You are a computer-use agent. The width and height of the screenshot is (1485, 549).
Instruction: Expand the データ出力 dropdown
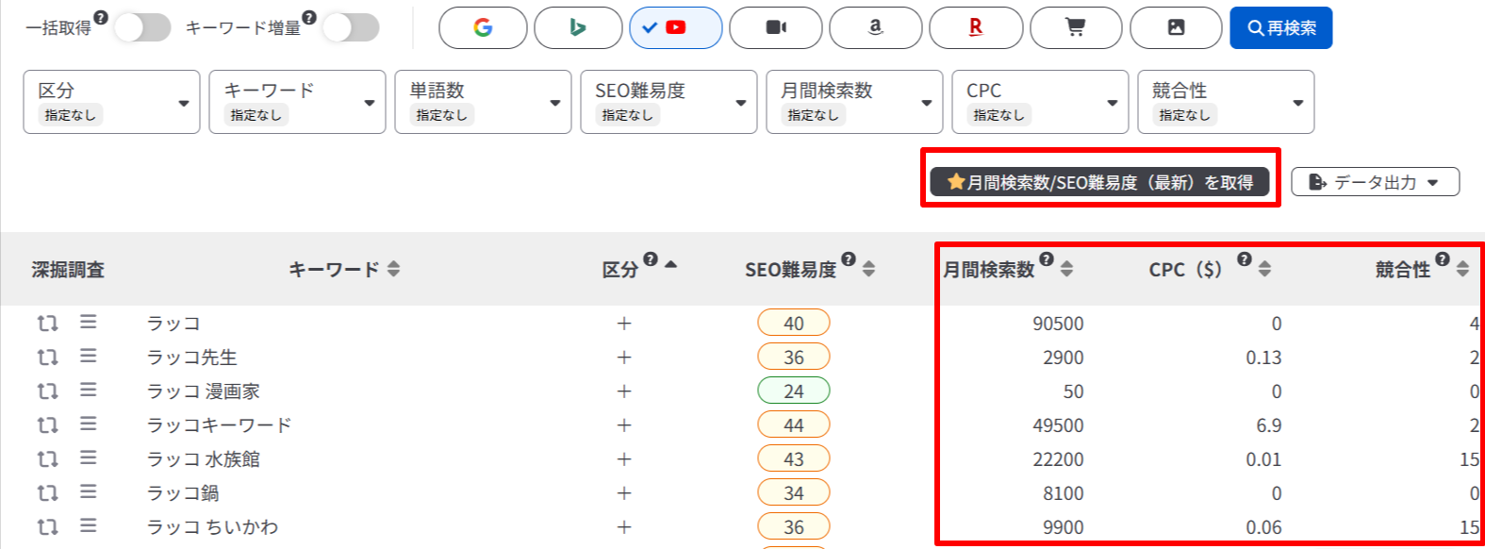coord(1375,182)
